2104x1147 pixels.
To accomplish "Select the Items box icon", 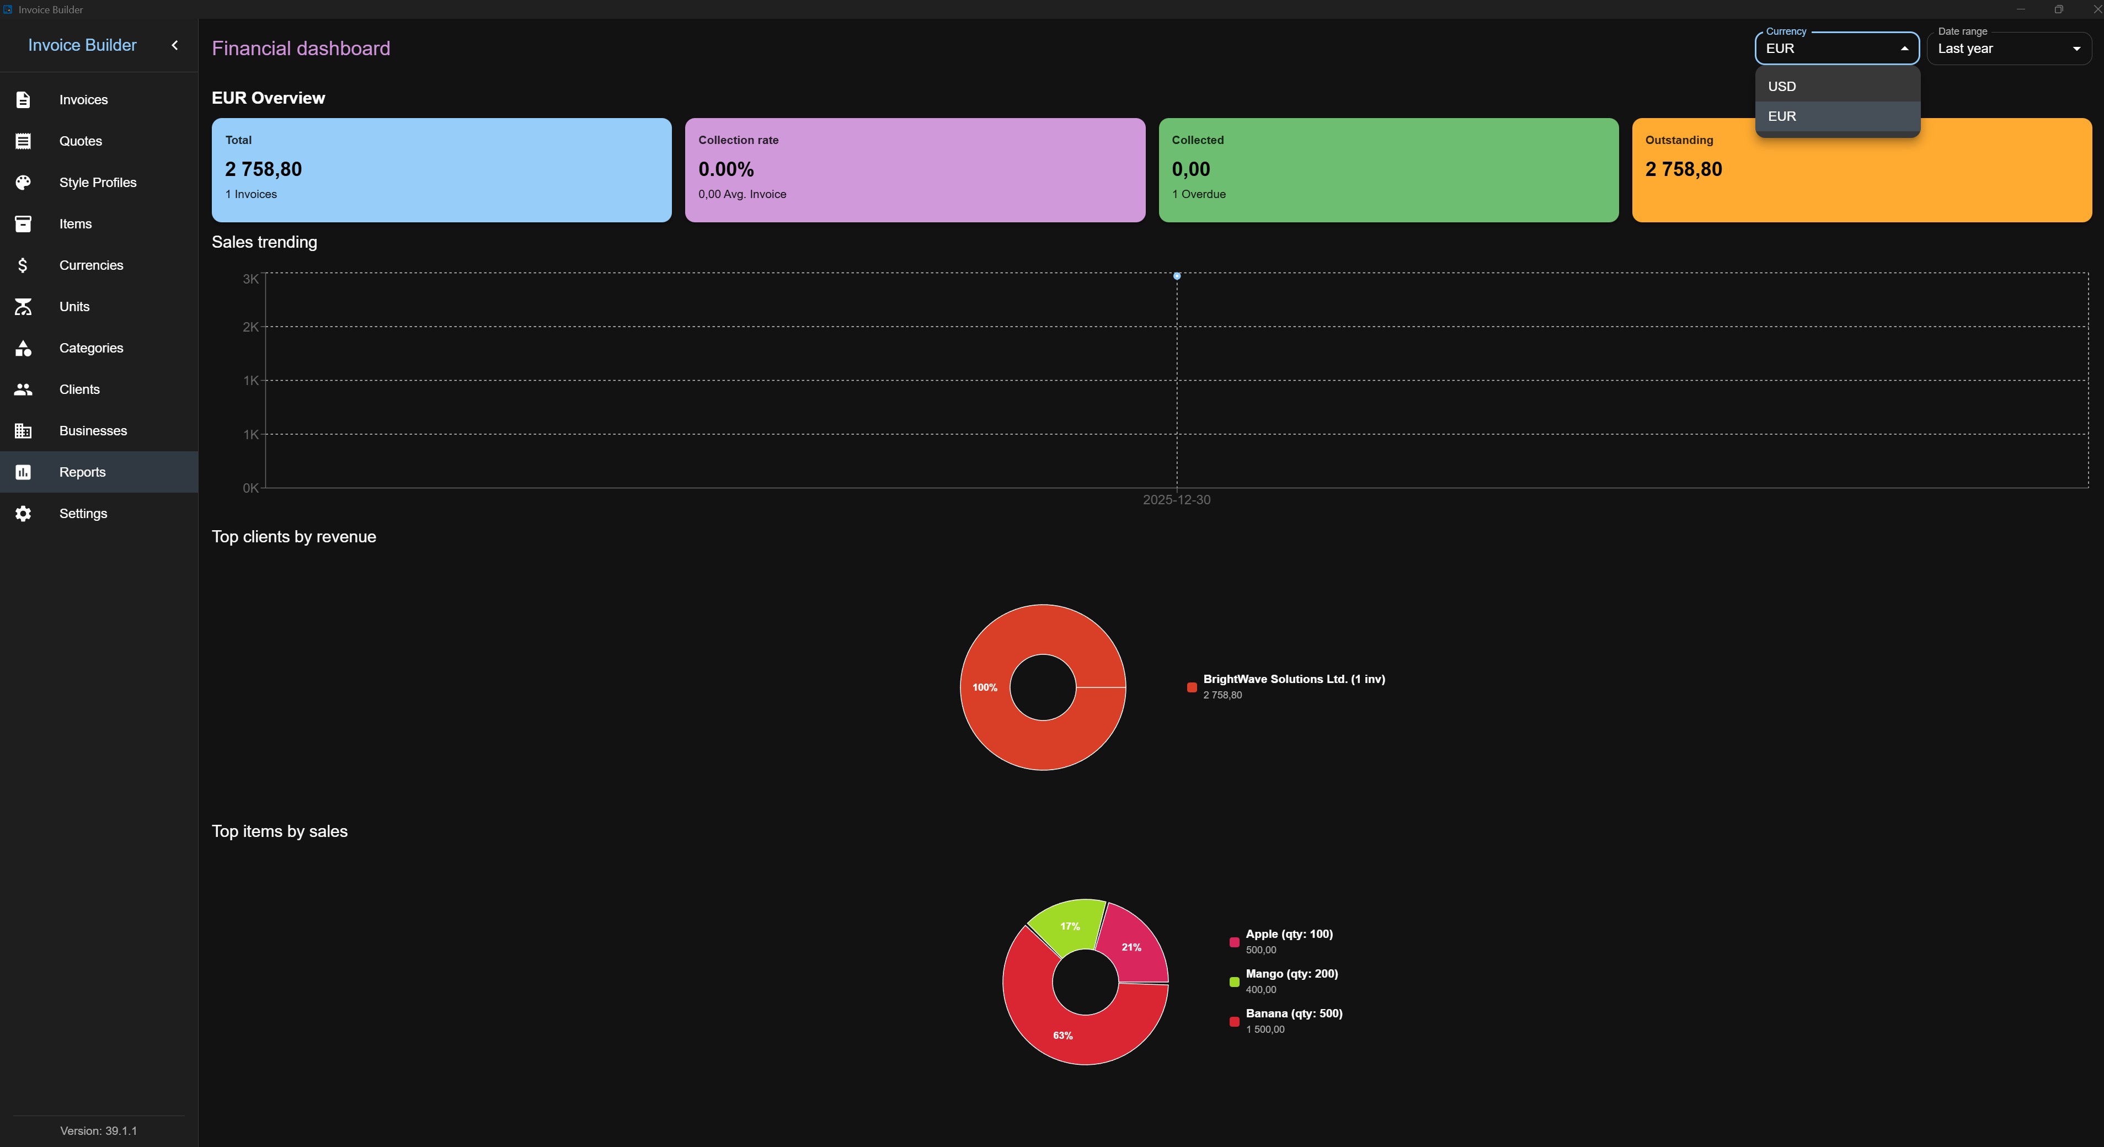I will (23, 224).
